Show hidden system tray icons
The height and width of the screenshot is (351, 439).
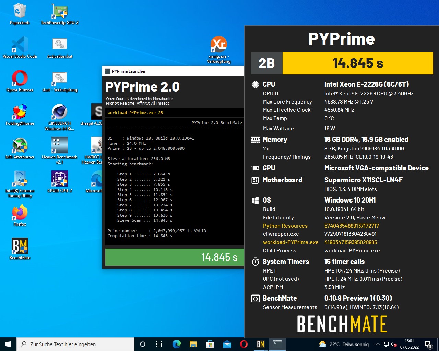coord(377,344)
